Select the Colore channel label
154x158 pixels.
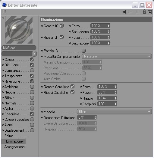[x=9, y=60]
